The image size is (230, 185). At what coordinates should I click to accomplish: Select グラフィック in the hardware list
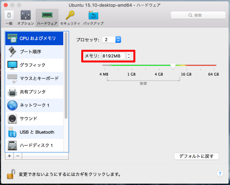[x=34, y=65]
